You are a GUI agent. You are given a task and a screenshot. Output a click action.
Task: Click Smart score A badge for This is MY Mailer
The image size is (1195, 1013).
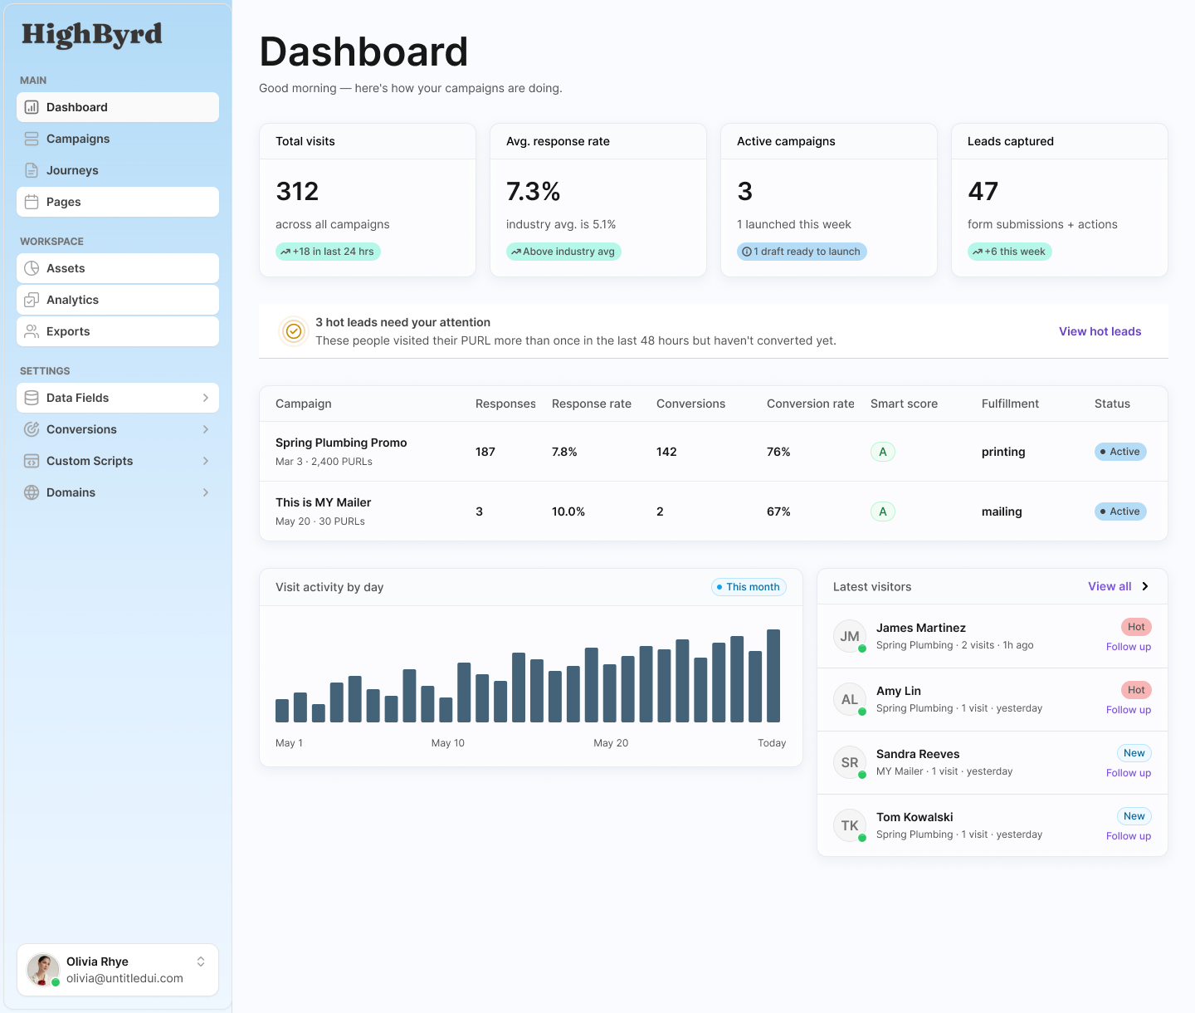click(x=883, y=511)
